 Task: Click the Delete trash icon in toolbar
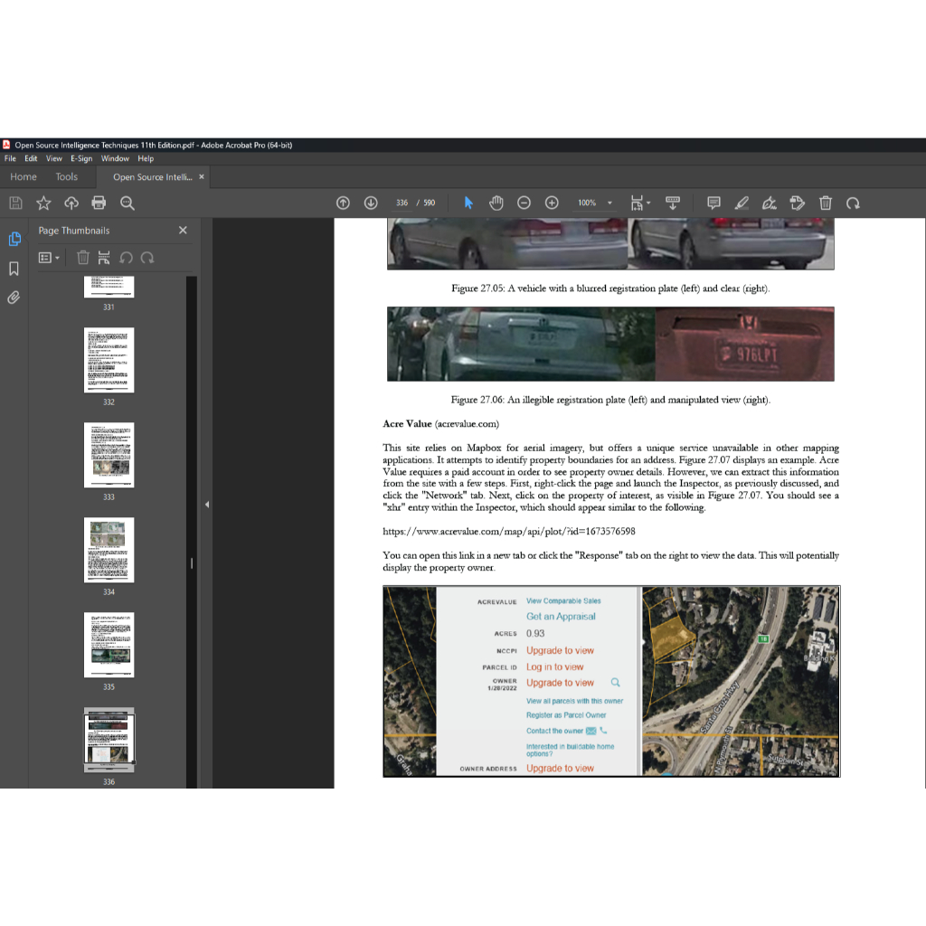[x=826, y=203]
